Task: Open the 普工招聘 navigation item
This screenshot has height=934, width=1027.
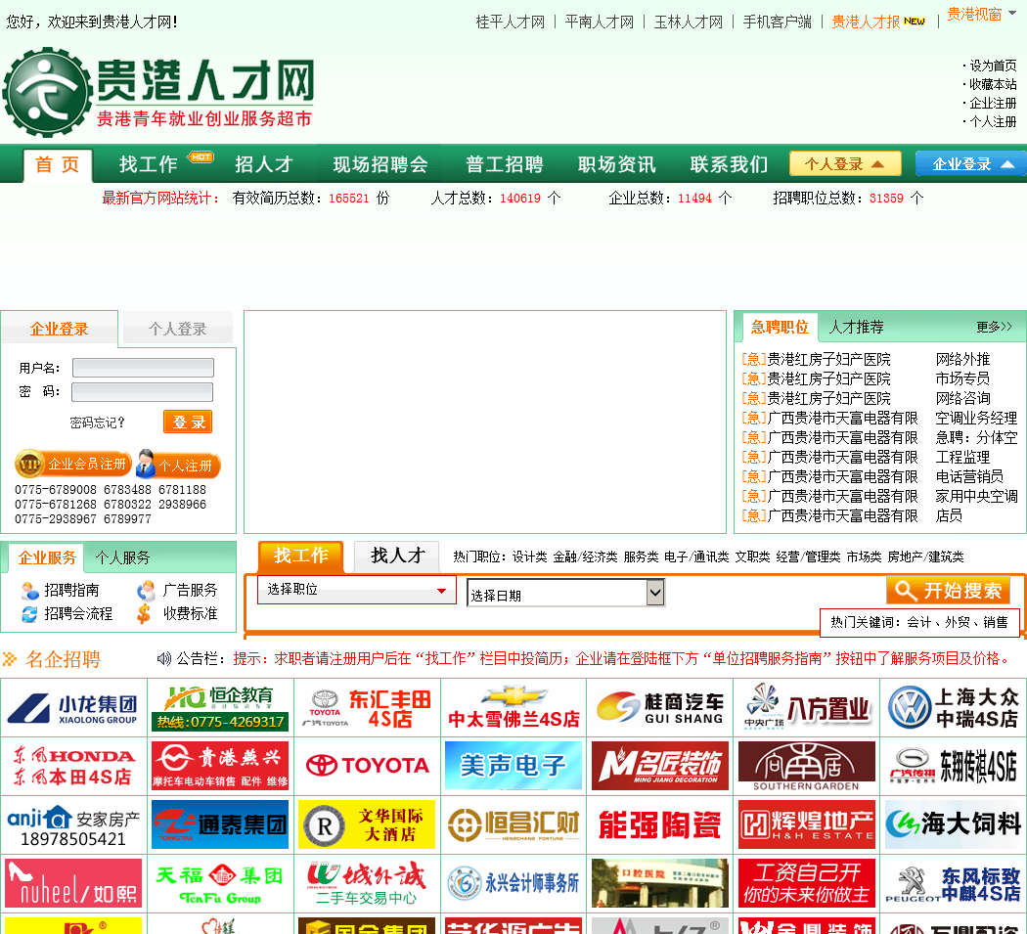Action: point(505,163)
